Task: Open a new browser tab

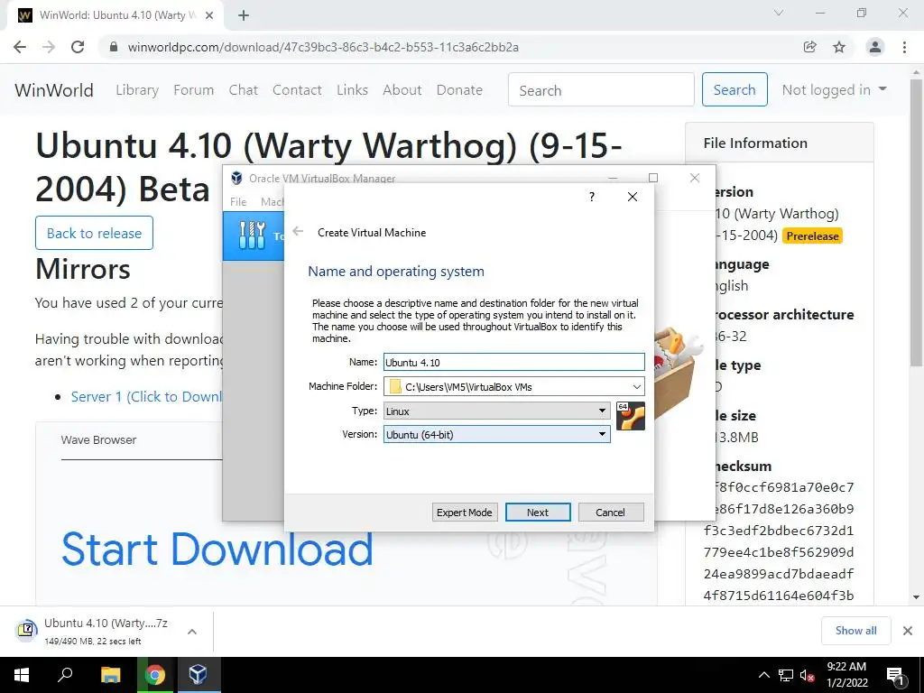Action: tap(244, 16)
